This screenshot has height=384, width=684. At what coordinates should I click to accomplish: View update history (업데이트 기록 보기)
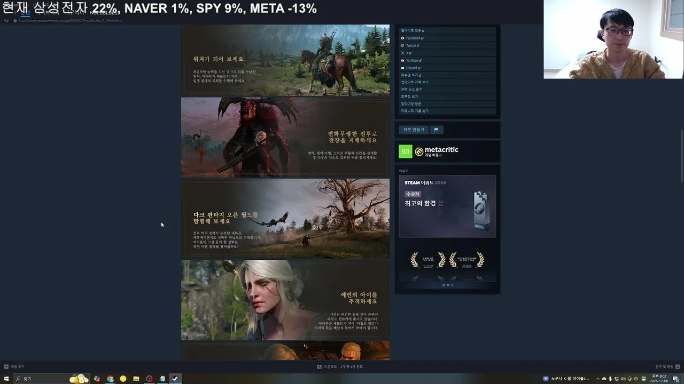[447, 82]
